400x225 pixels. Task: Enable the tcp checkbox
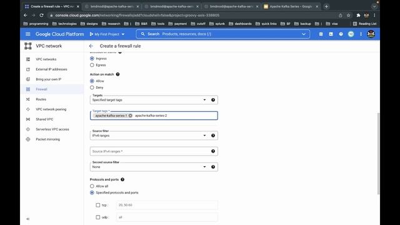[98, 205]
